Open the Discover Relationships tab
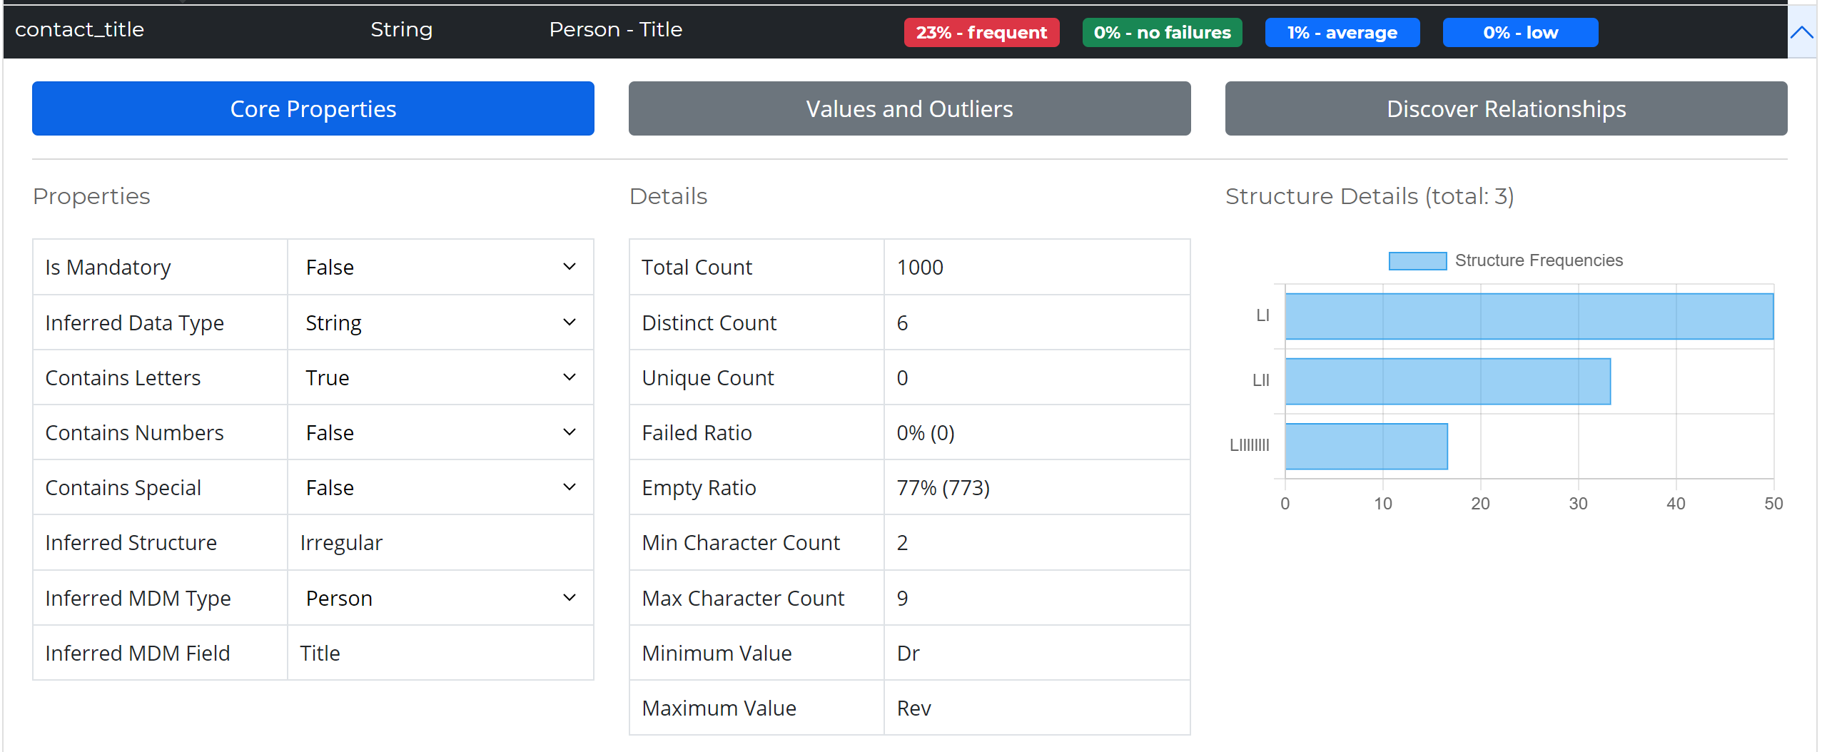The image size is (1827, 752). tap(1505, 108)
